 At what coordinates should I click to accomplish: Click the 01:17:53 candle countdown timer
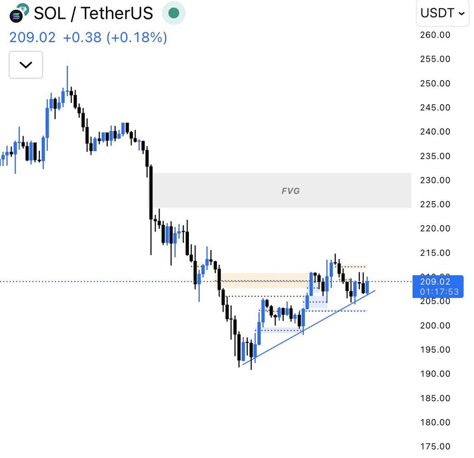[437, 291]
